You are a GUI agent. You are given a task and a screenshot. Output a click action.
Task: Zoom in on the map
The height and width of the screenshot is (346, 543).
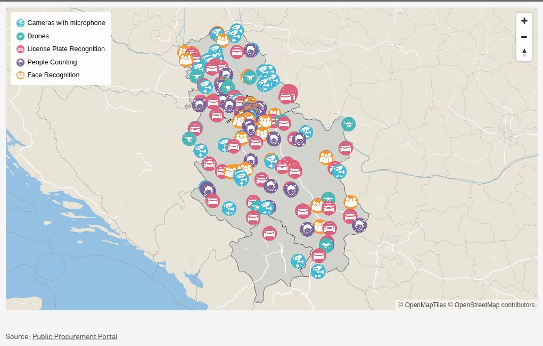point(524,21)
